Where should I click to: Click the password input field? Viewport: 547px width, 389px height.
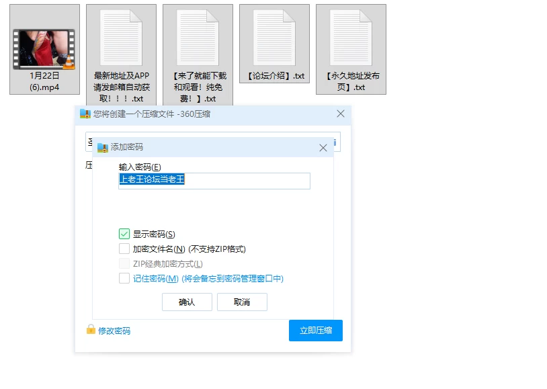point(214,181)
